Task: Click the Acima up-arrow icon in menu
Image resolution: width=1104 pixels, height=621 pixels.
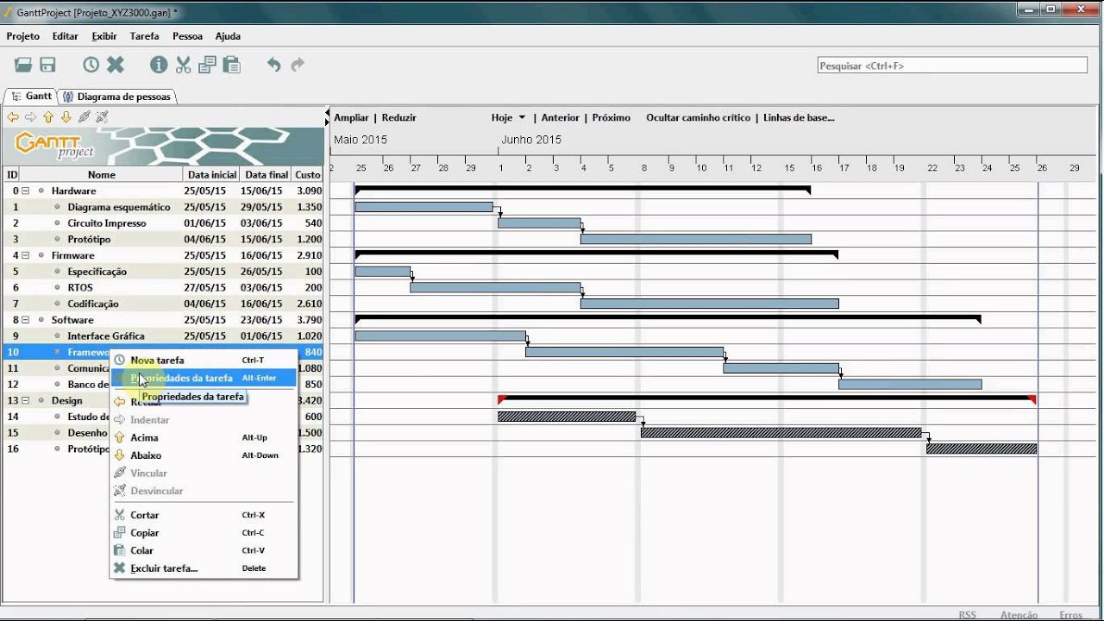Action: (x=119, y=438)
